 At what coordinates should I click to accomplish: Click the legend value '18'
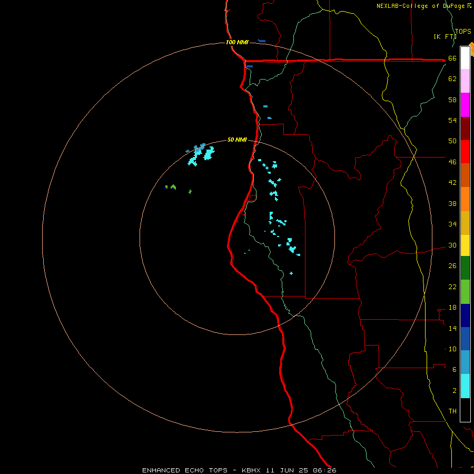[452, 308]
